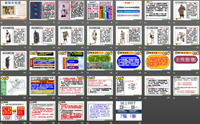Select slide 22 with line-drawing sketch
Screen dimensions: 200x124
[14, 86]
